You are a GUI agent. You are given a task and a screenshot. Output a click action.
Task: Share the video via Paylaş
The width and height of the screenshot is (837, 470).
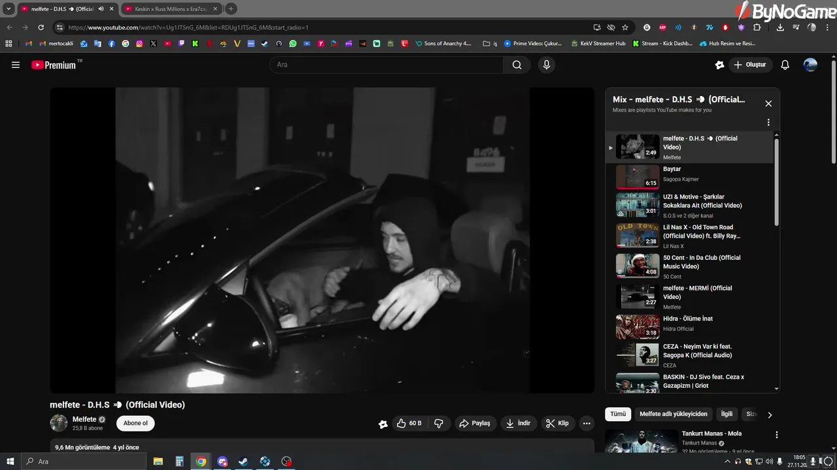tap(475, 423)
